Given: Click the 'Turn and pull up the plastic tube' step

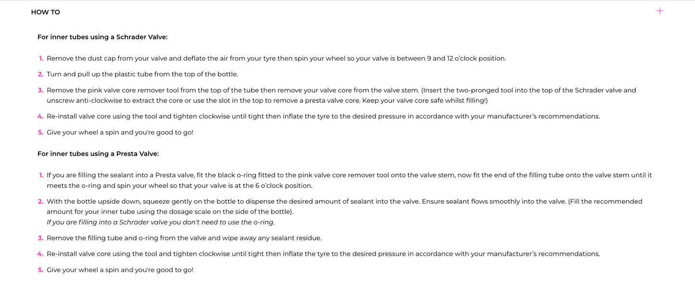Looking at the screenshot, I should (x=142, y=75).
